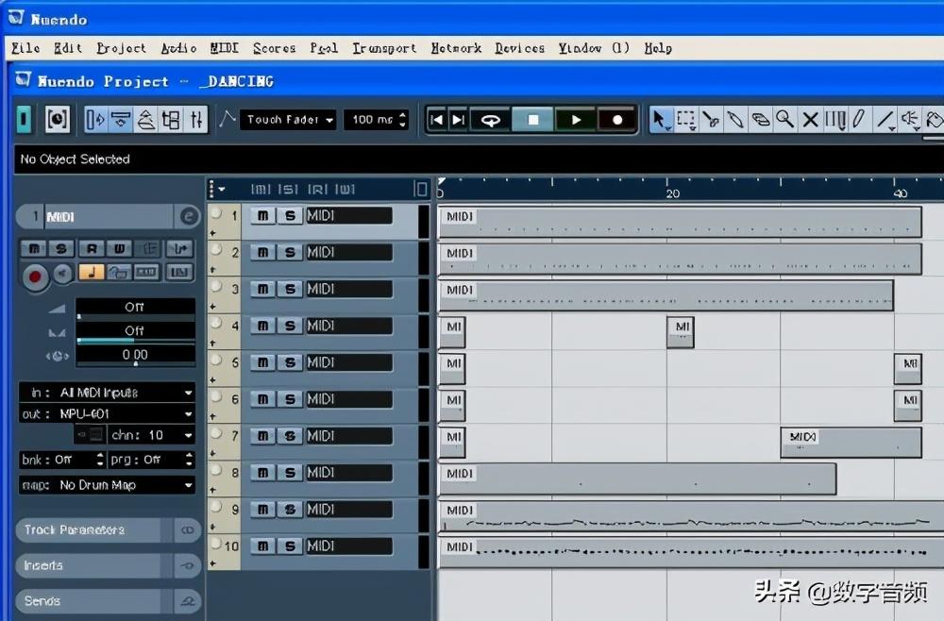Expand the Inserts section
Screen dimensions: 944x621
pos(109,565)
